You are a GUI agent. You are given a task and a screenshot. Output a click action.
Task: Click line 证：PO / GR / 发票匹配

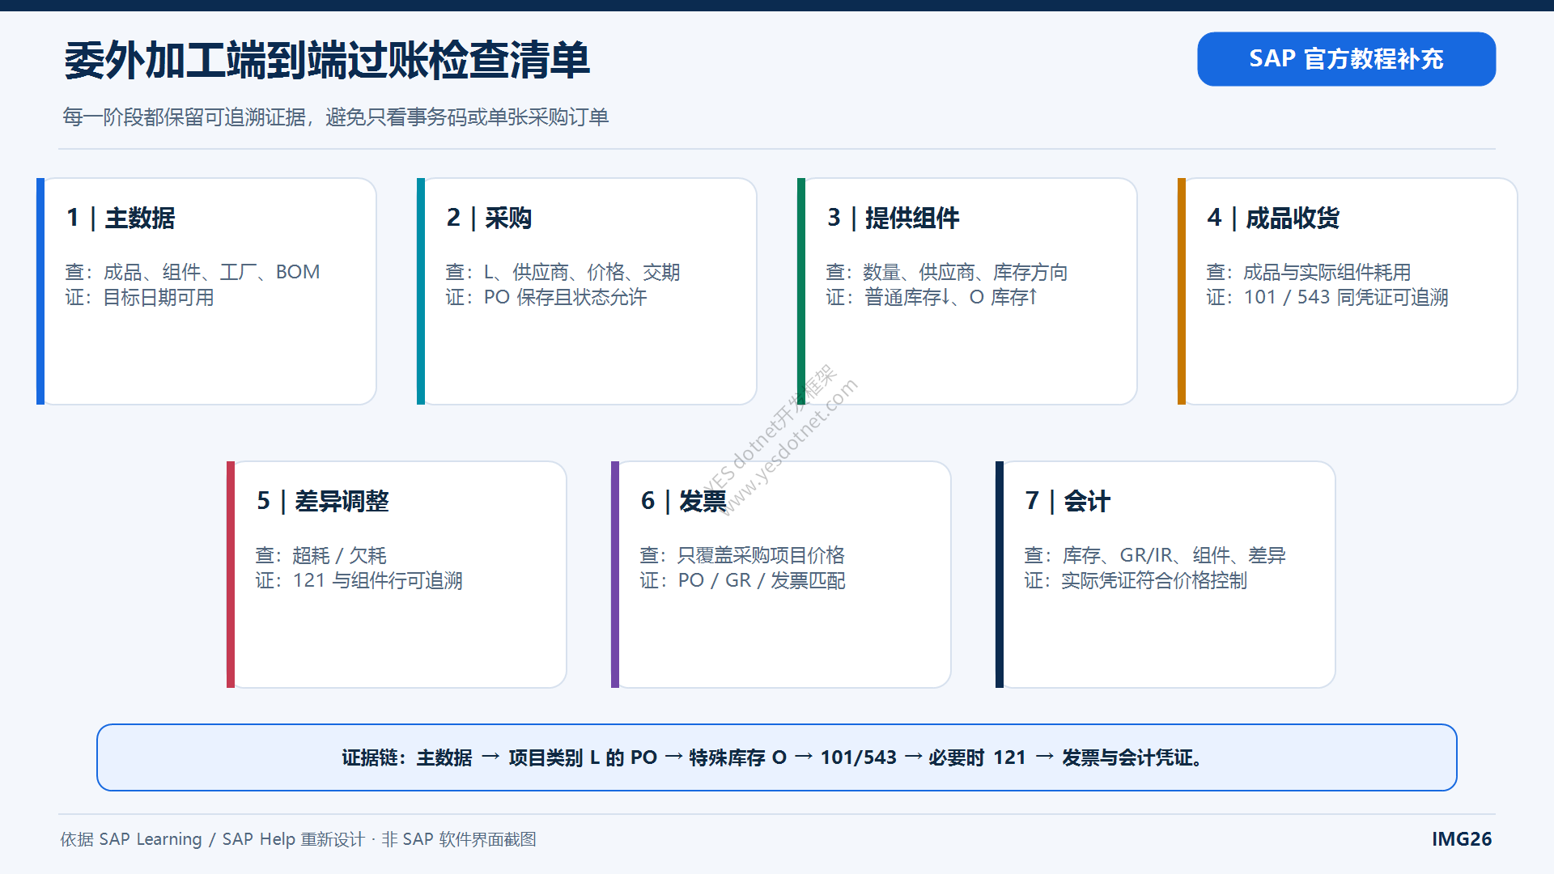[742, 581]
